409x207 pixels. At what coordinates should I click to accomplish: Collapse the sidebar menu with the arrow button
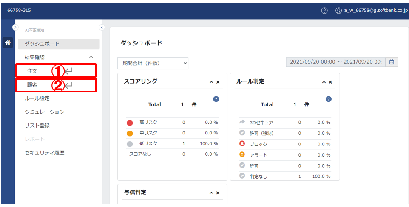[102, 27]
